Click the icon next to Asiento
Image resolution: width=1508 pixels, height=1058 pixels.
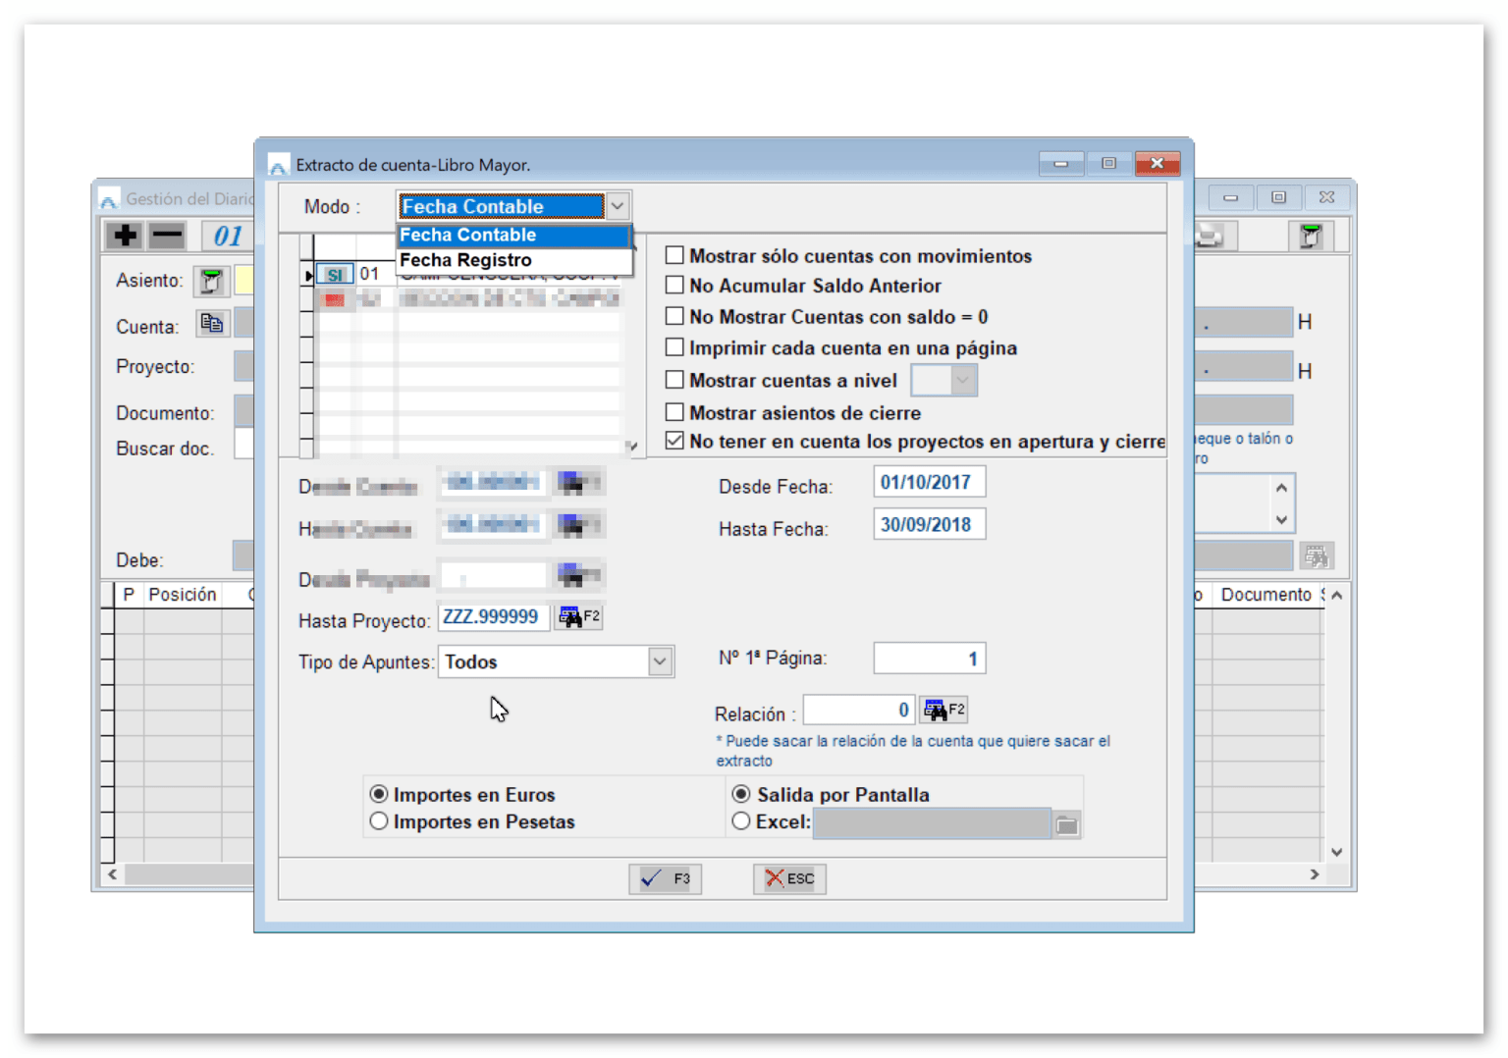[210, 282]
